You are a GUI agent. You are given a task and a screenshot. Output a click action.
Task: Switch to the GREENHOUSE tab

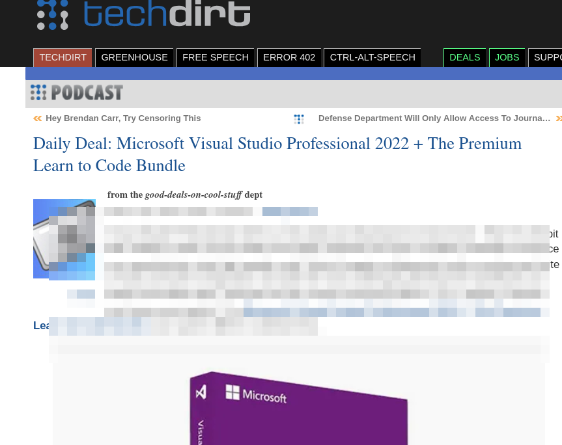click(134, 57)
